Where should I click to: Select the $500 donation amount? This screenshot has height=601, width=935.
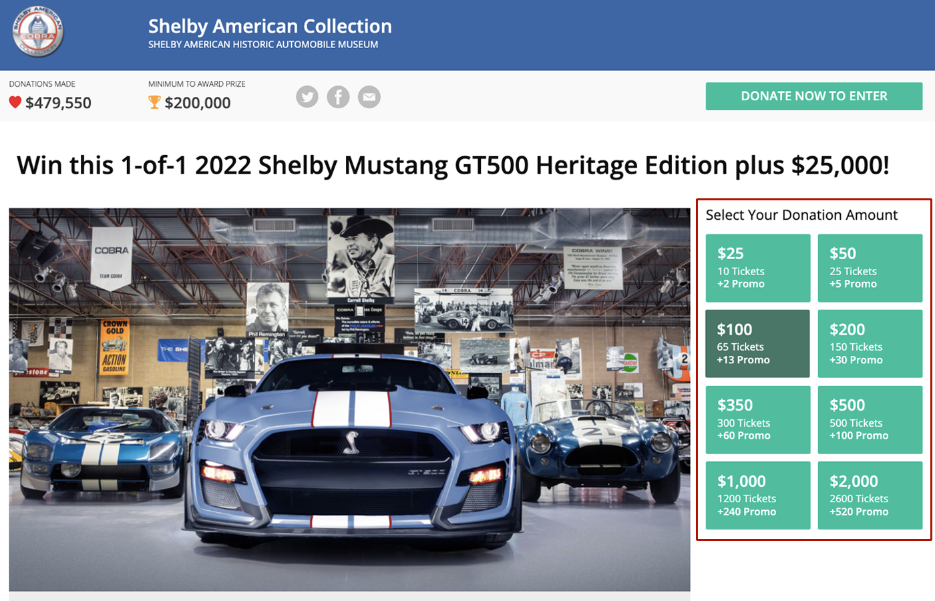point(870,419)
